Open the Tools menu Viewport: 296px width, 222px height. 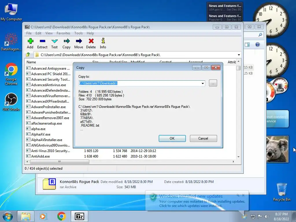point(79,33)
